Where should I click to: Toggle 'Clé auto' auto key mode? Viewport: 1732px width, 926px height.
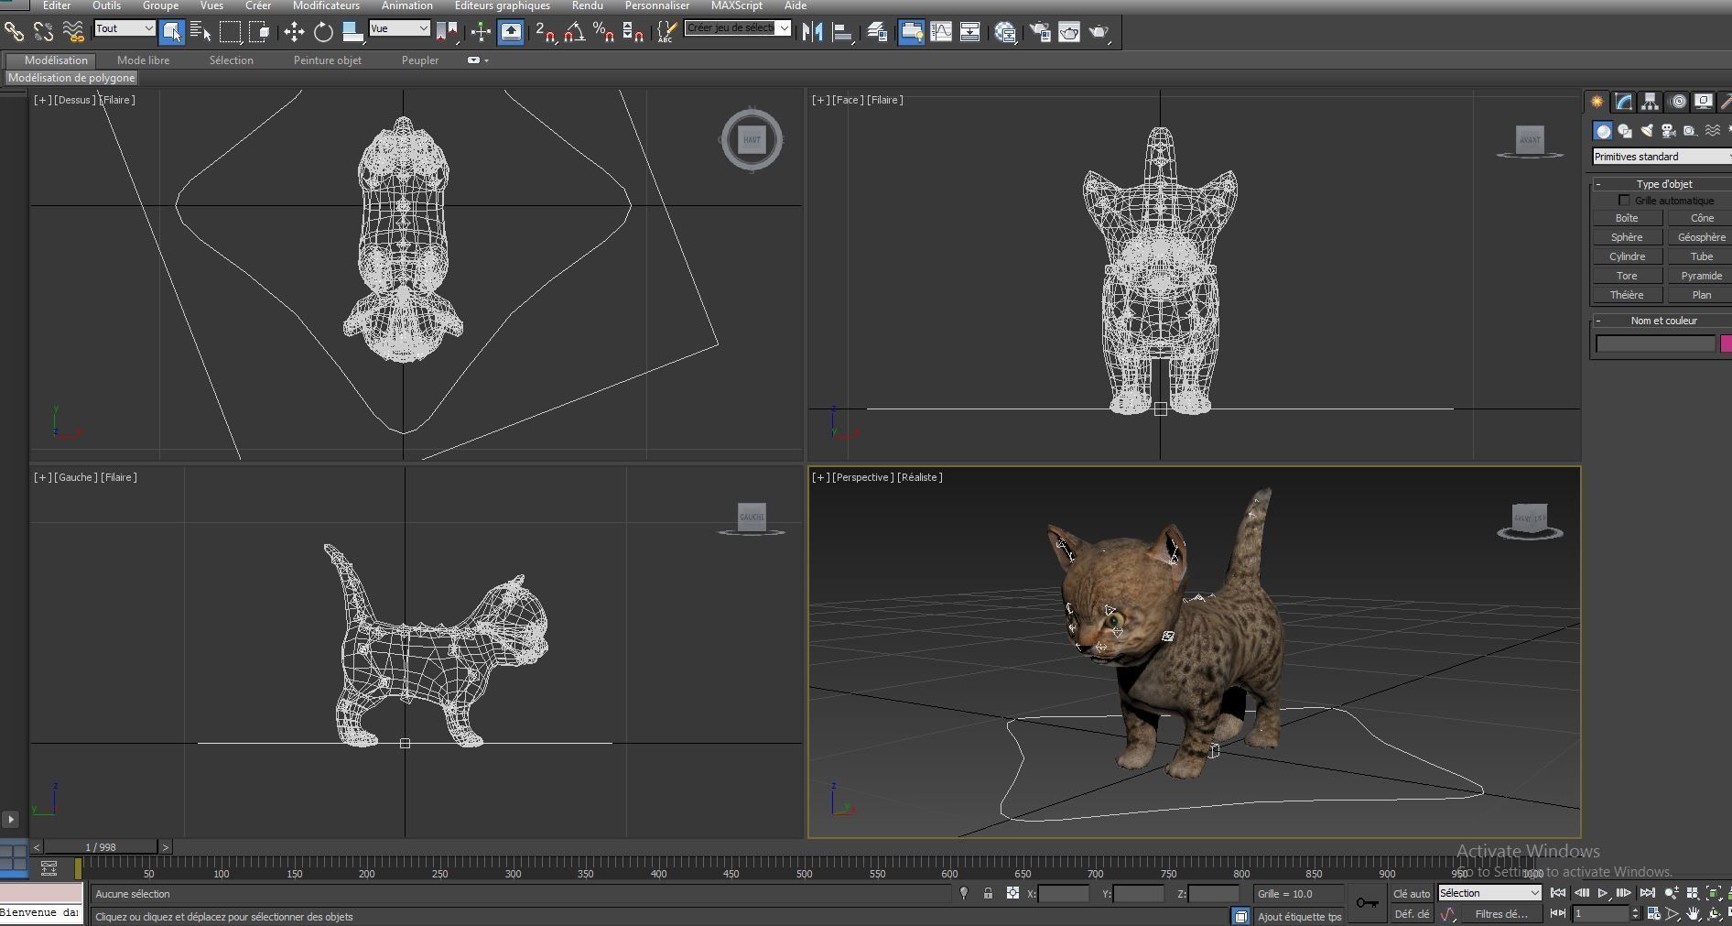[1411, 893]
